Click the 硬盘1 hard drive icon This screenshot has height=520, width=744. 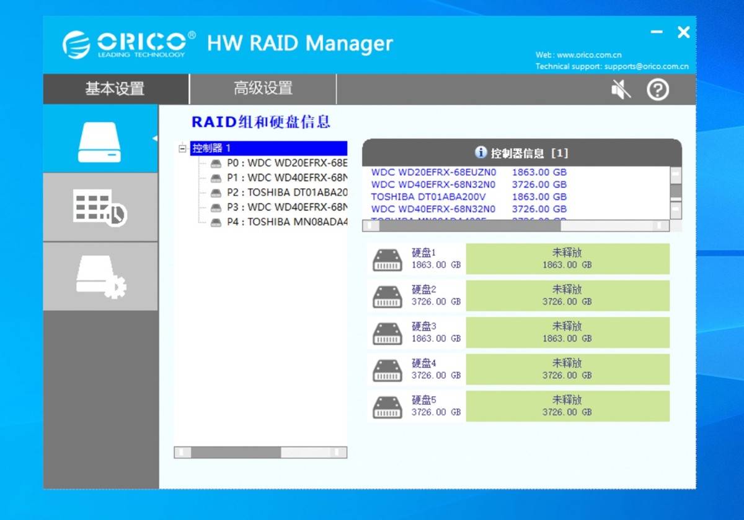coord(387,259)
